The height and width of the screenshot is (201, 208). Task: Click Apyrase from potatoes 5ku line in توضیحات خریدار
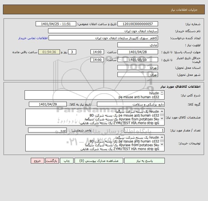click(x=122, y=145)
